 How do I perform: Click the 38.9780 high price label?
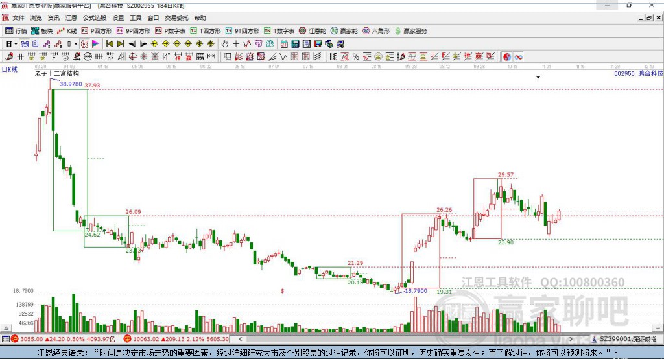tap(71, 84)
